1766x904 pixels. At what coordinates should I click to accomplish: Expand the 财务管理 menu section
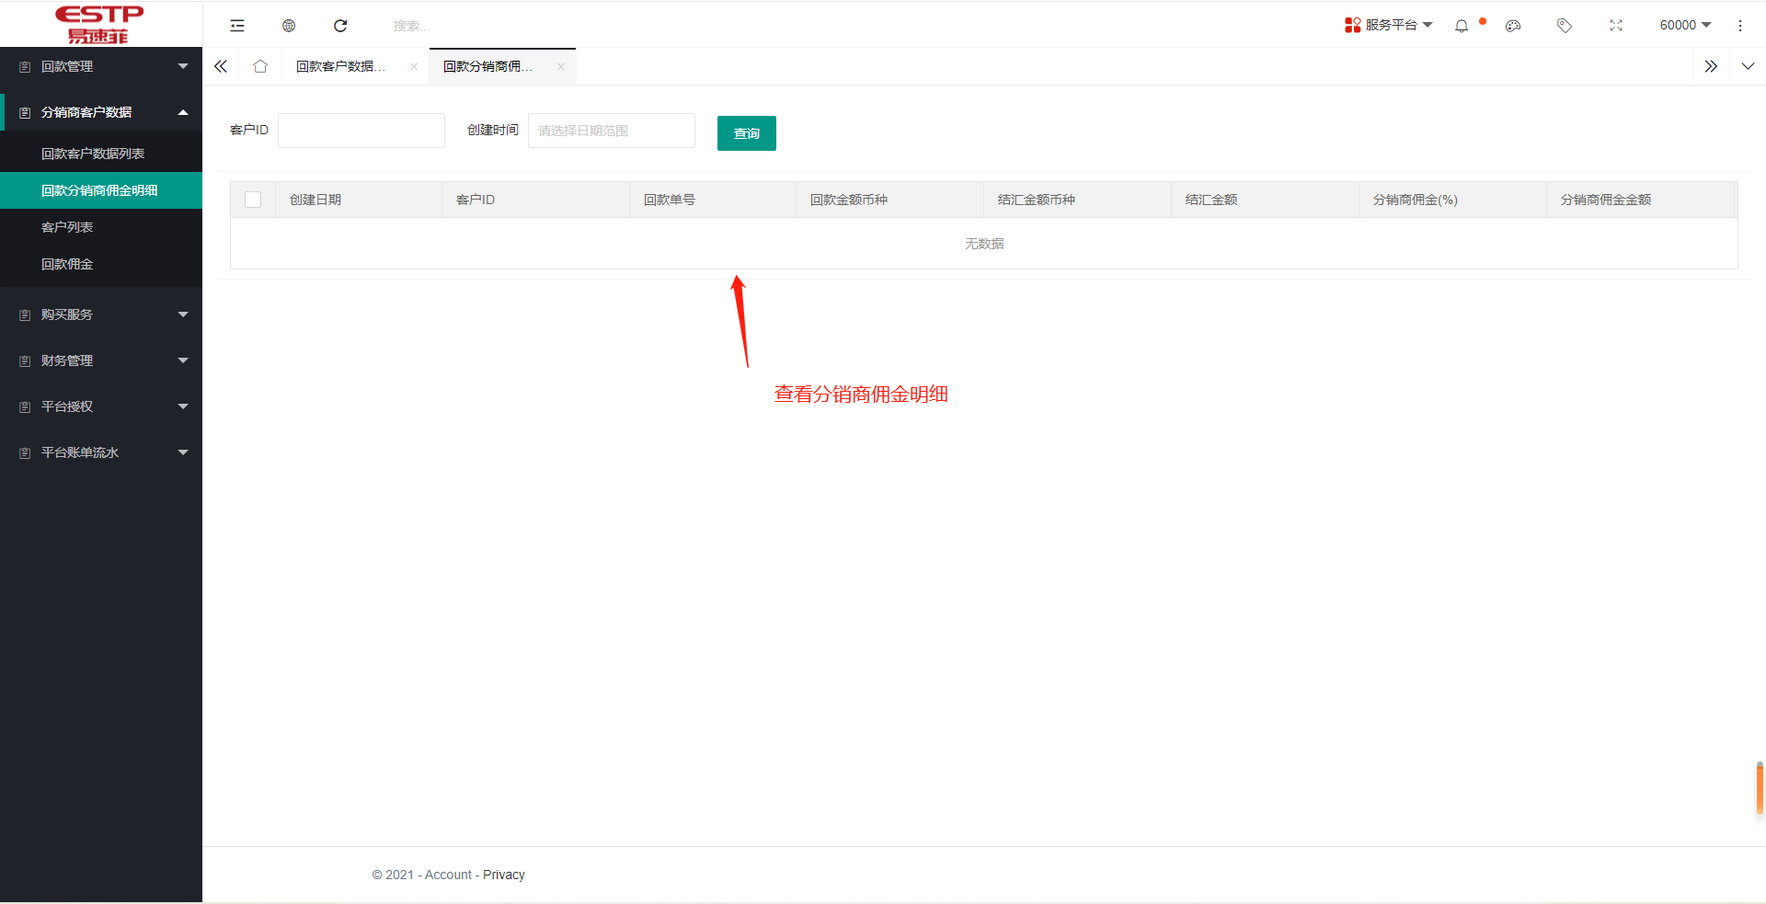click(101, 360)
